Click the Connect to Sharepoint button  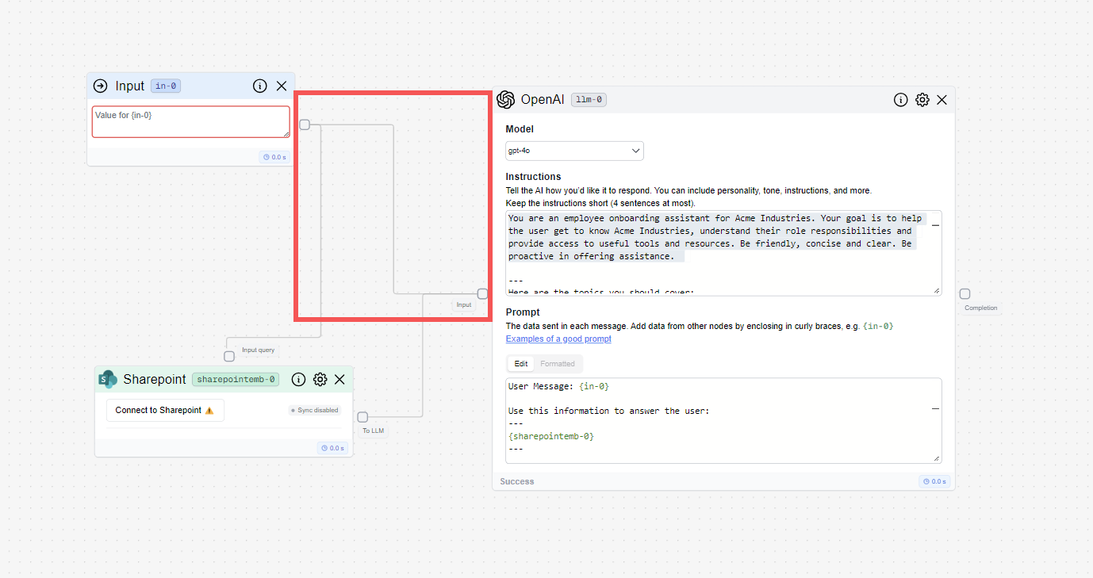[165, 410]
